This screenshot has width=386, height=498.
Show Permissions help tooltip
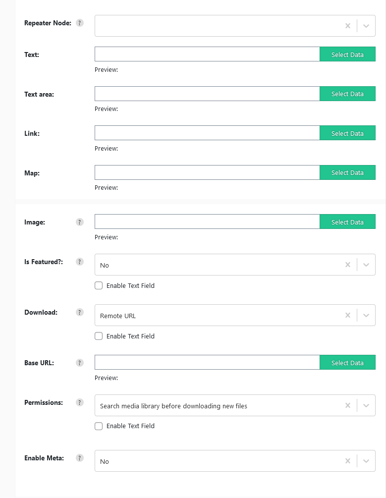(x=80, y=402)
